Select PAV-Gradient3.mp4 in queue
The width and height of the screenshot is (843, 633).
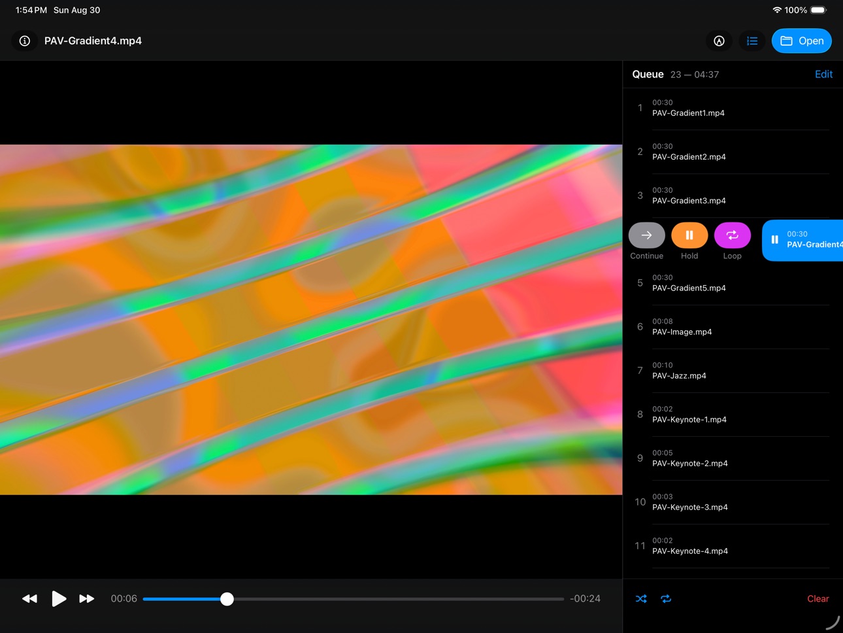point(733,196)
